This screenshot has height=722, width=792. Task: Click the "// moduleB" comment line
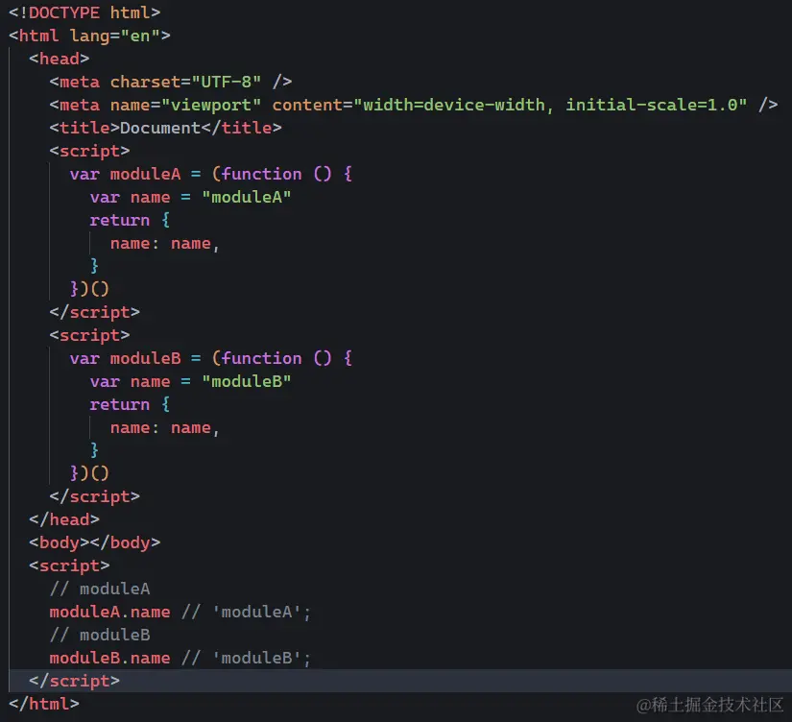click(x=100, y=635)
